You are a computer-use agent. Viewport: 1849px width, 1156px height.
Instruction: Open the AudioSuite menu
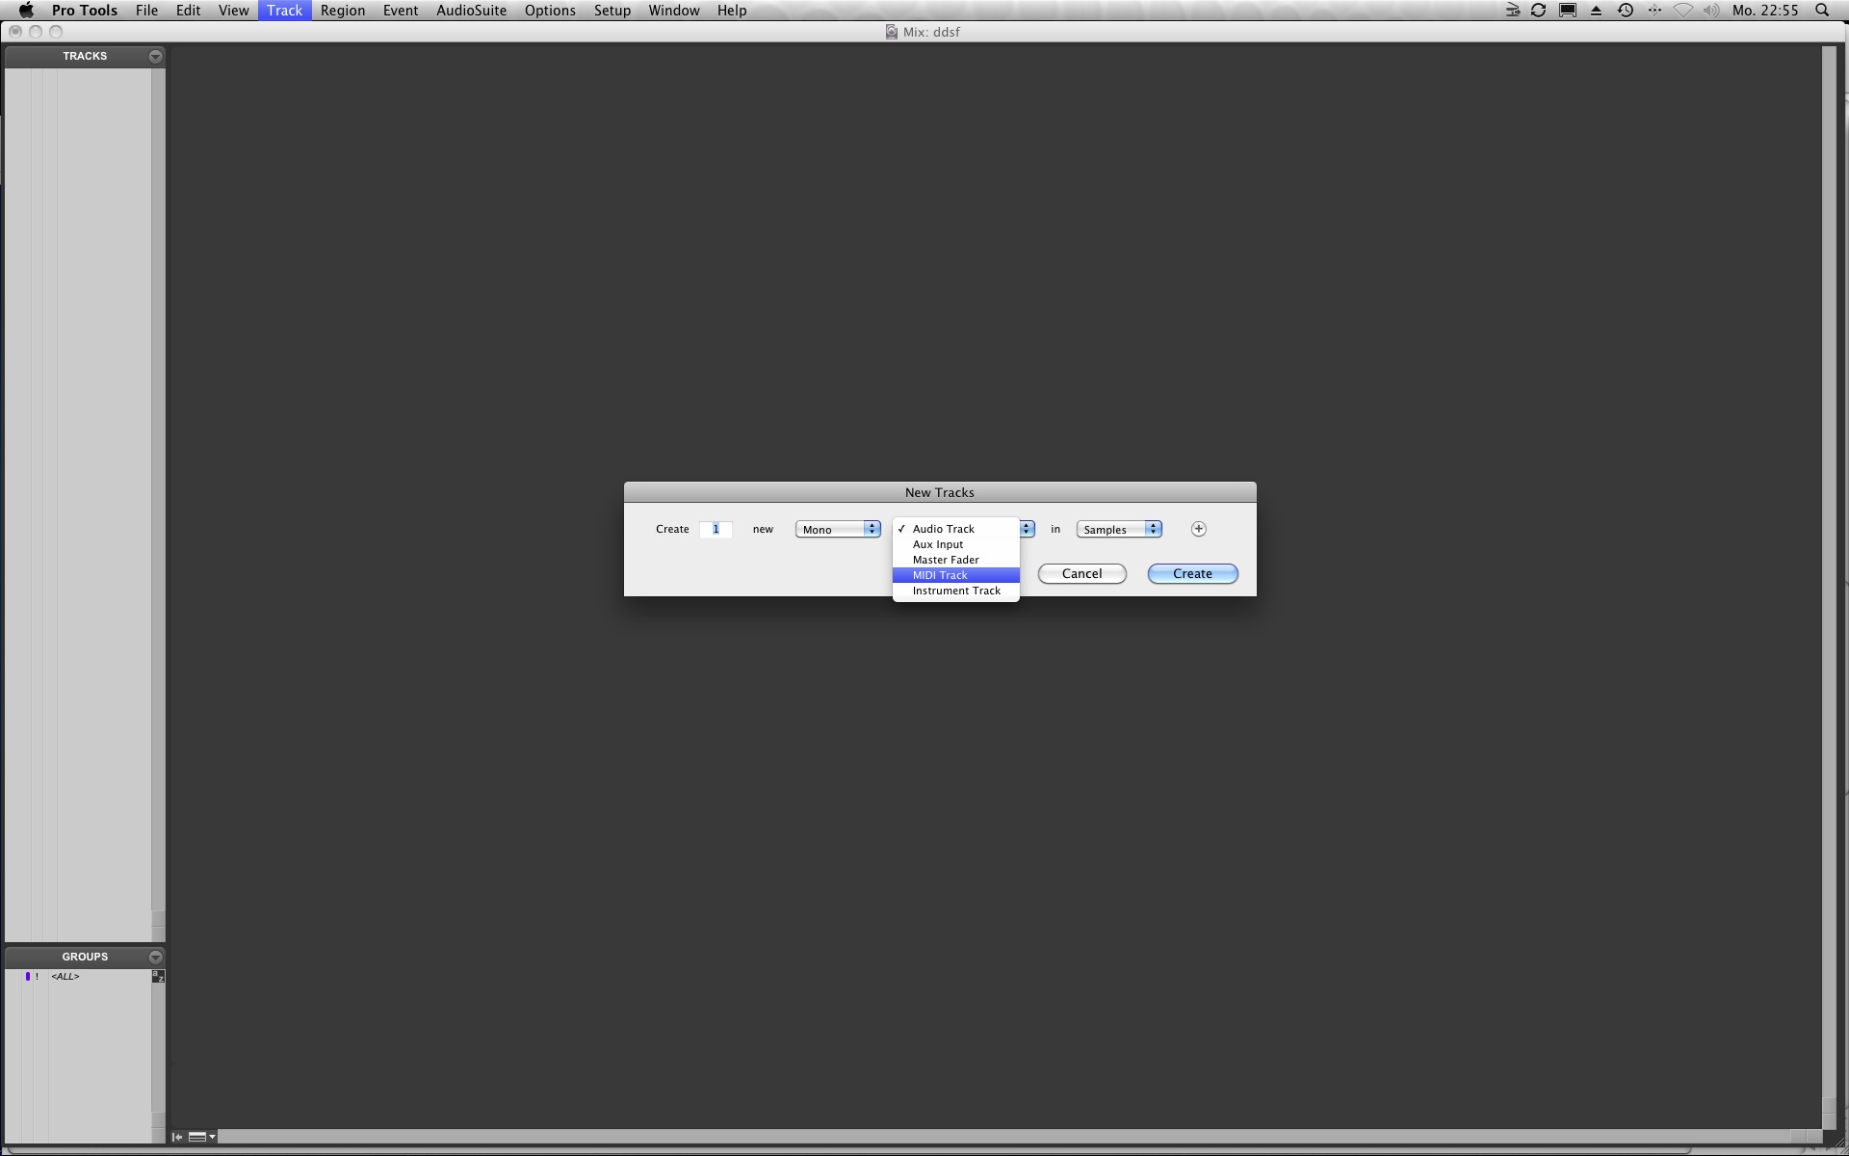pyautogui.click(x=471, y=11)
